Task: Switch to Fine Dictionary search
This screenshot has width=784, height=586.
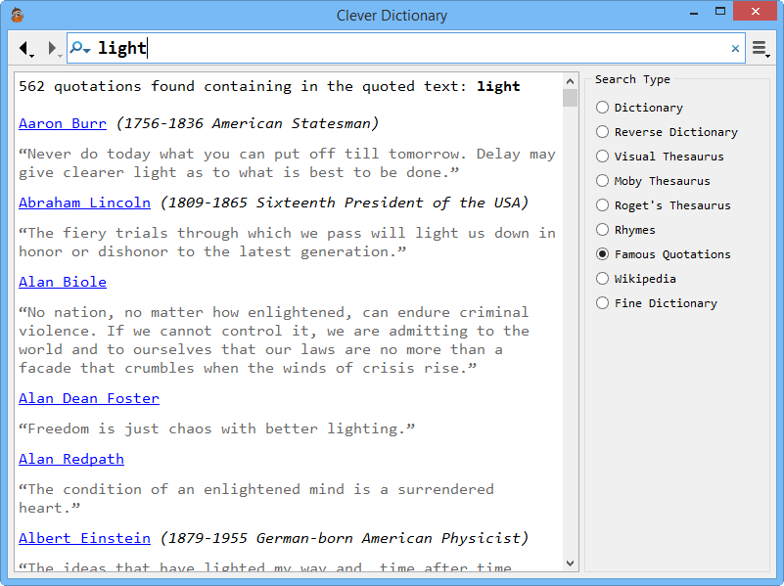Action: [x=603, y=303]
